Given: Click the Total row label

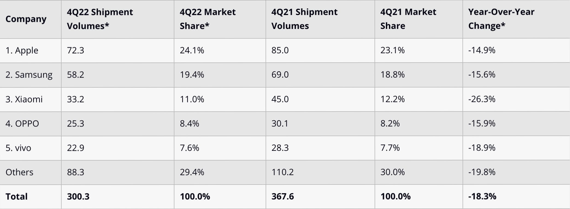Looking at the screenshot, I should [16, 196].
